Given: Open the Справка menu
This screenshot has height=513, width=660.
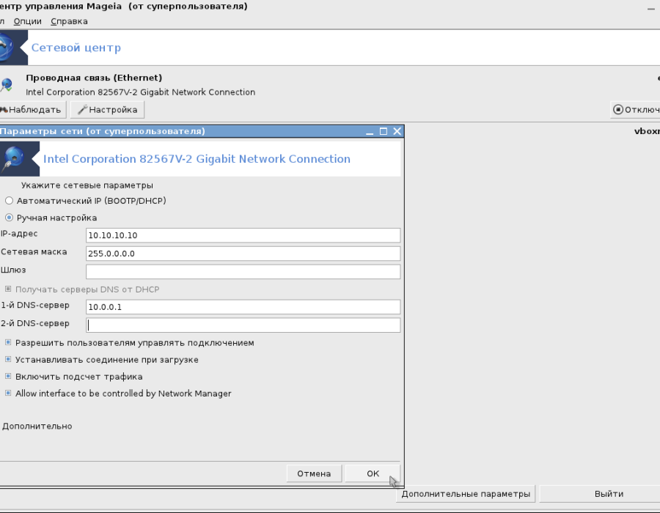Looking at the screenshot, I should [69, 21].
